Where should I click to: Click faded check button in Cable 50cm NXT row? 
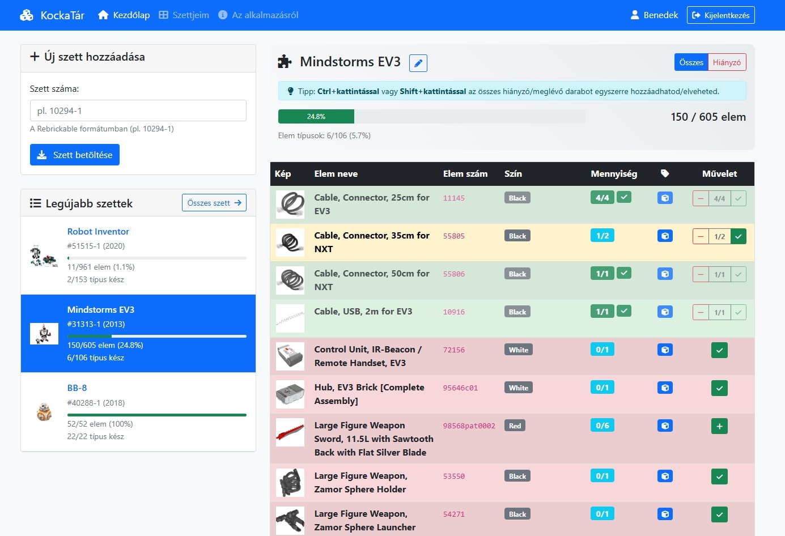[x=739, y=274]
